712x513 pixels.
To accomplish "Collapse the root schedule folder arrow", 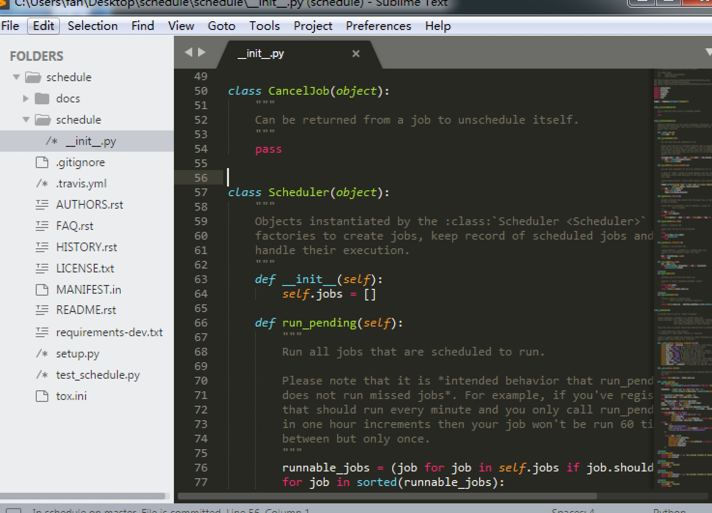I will 16,77.
